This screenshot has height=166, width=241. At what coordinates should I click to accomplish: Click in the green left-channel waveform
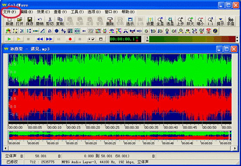click(x=120, y=70)
